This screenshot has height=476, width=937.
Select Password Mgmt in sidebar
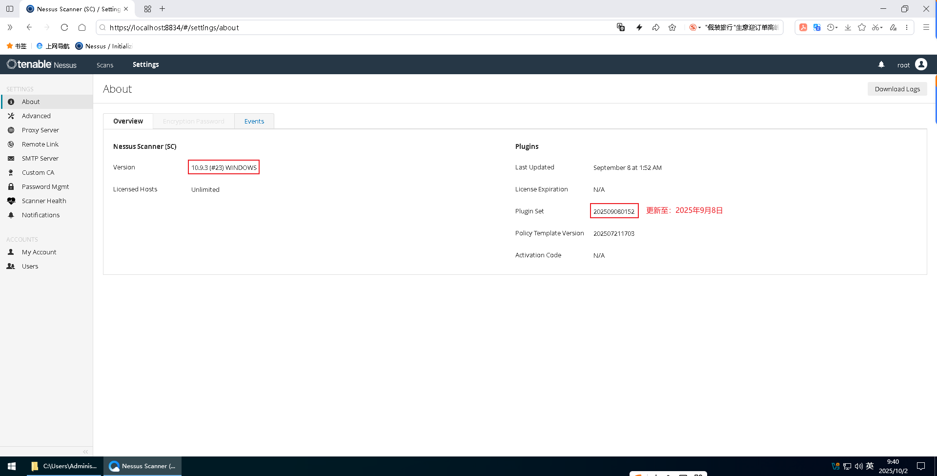45,186
